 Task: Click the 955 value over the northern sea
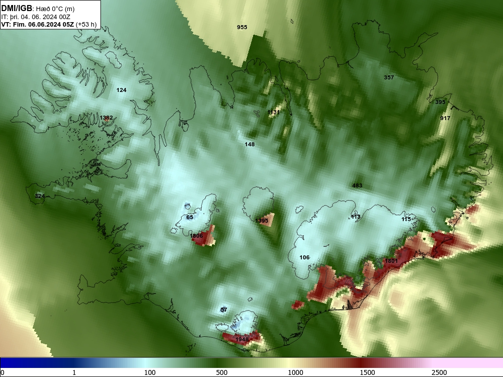click(x=242, y=27)
